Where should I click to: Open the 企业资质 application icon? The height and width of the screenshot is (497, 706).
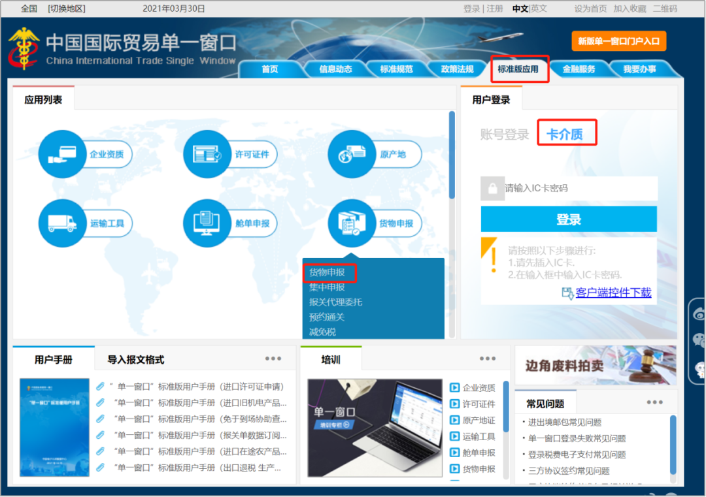pyautogui.click(x=62, y=154)
